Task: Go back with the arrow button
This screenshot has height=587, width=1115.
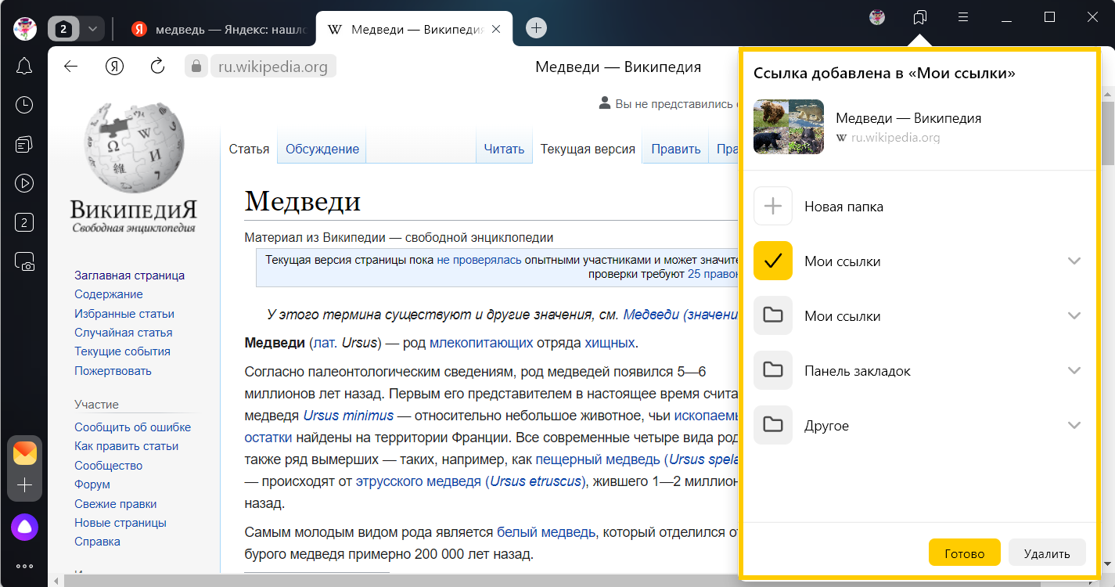Action: point(71,66)
